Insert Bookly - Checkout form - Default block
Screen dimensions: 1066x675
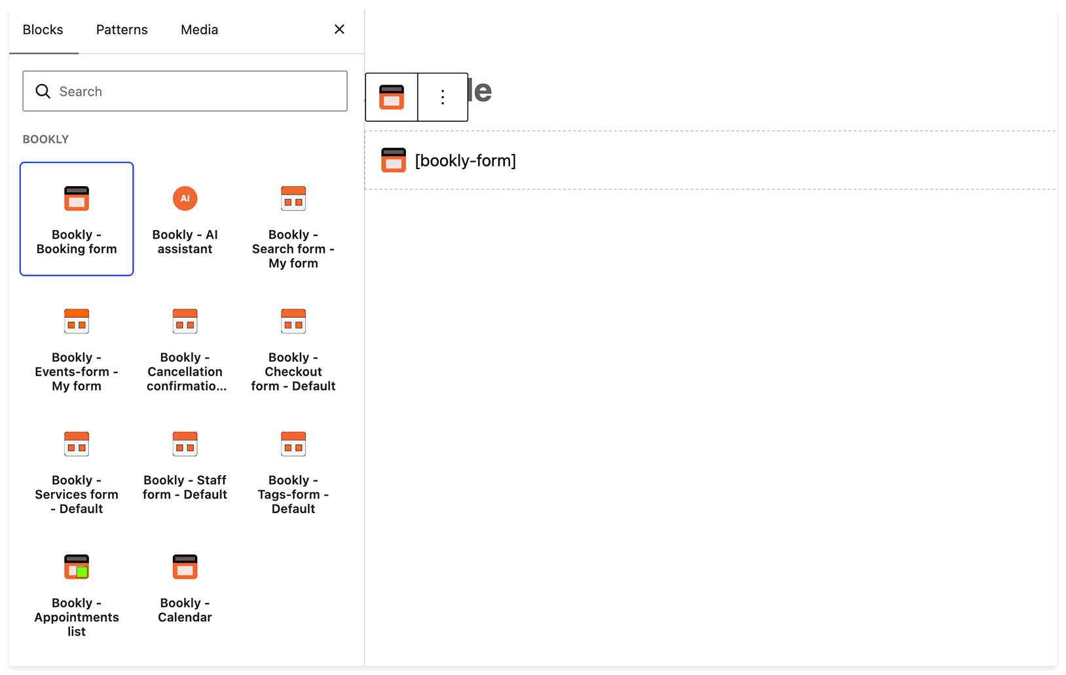293,349
